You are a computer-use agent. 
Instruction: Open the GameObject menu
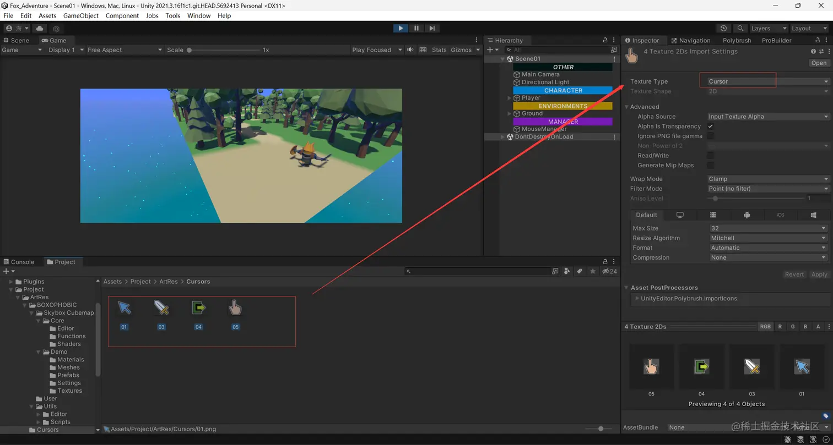[x=80, y=15]
